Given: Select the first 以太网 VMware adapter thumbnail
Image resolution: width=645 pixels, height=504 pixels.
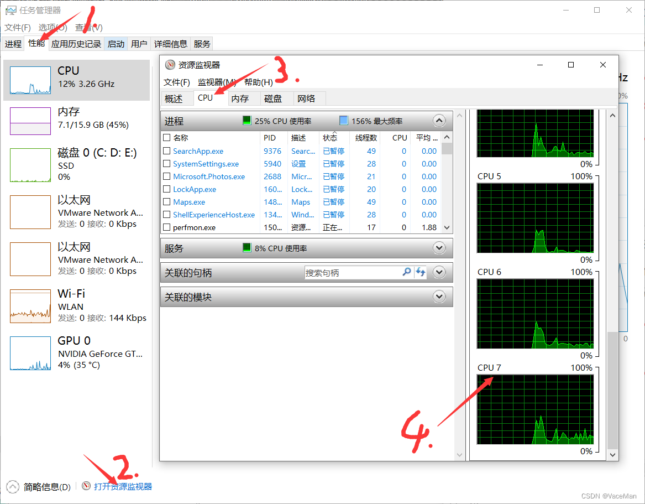Looking at the screenshot, I should [x=30, y=212].
